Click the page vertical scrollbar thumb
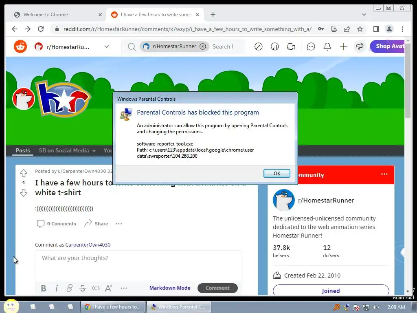417x313 pixels. pos(408,80)
